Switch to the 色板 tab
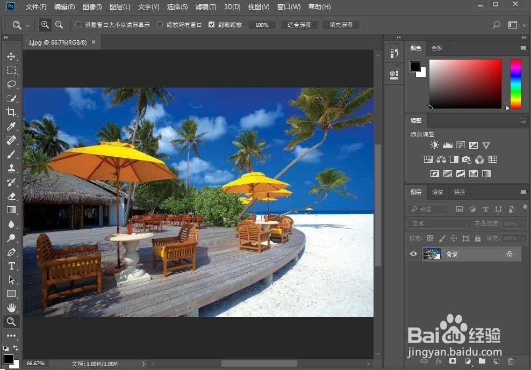 click(x=437, y=48)
